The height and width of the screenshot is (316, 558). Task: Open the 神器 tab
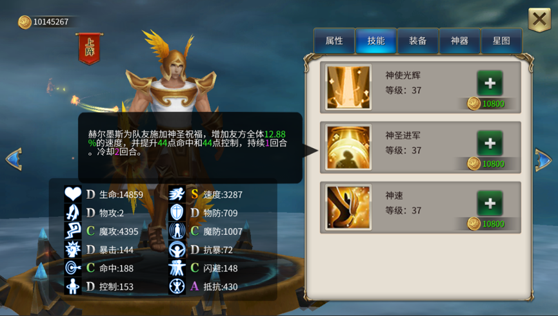point(459,41)
